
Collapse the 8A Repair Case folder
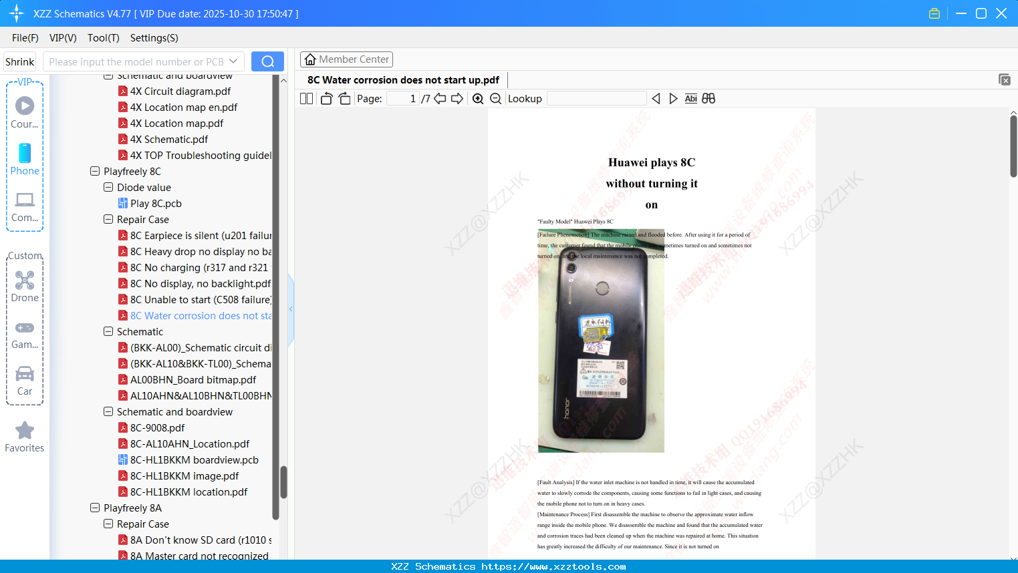pyautogui.click(x=108, y=524)
